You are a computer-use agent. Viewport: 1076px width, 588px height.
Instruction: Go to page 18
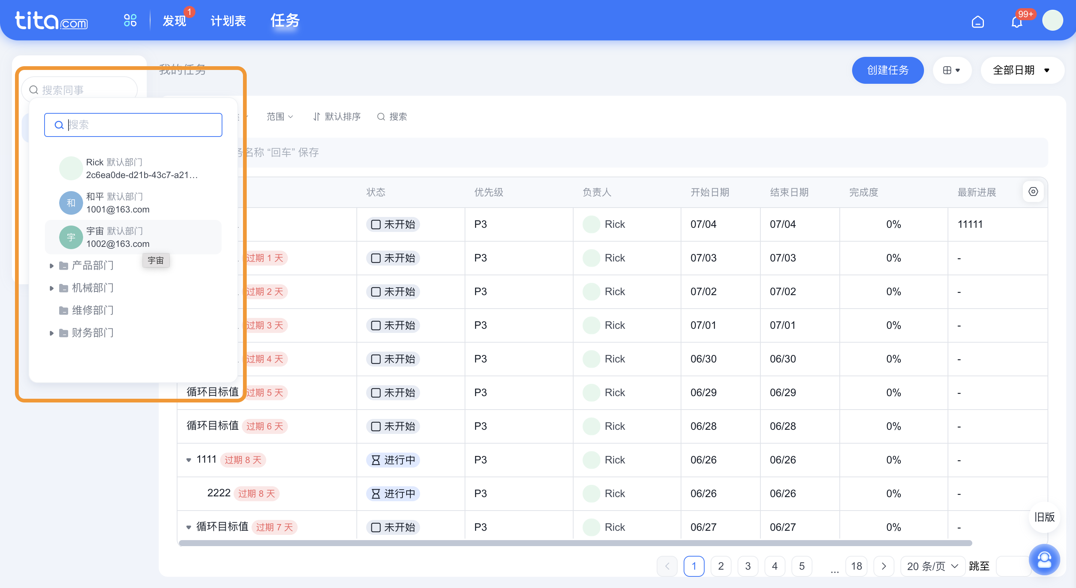[856, 566]
